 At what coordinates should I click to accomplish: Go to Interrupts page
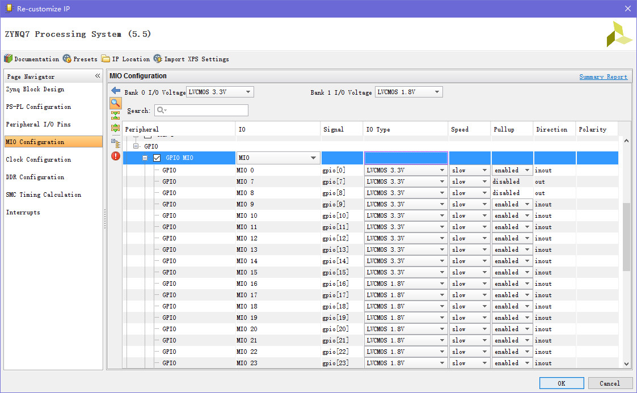23,212
